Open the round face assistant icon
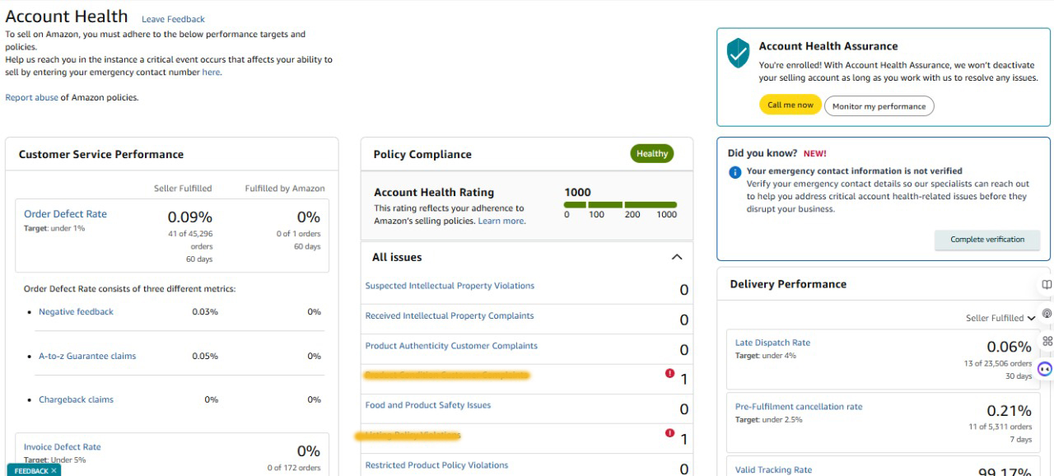This screenshot has width=1054, height=476. pos(1045,370)
